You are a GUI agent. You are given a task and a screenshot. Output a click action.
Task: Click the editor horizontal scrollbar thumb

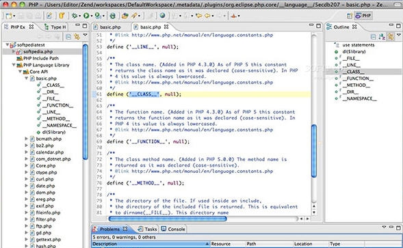(x=168, y=219)
